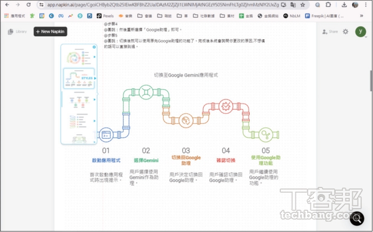Open the Napkin Library panel
Viewport: 373px width, 232px height.
17,32
